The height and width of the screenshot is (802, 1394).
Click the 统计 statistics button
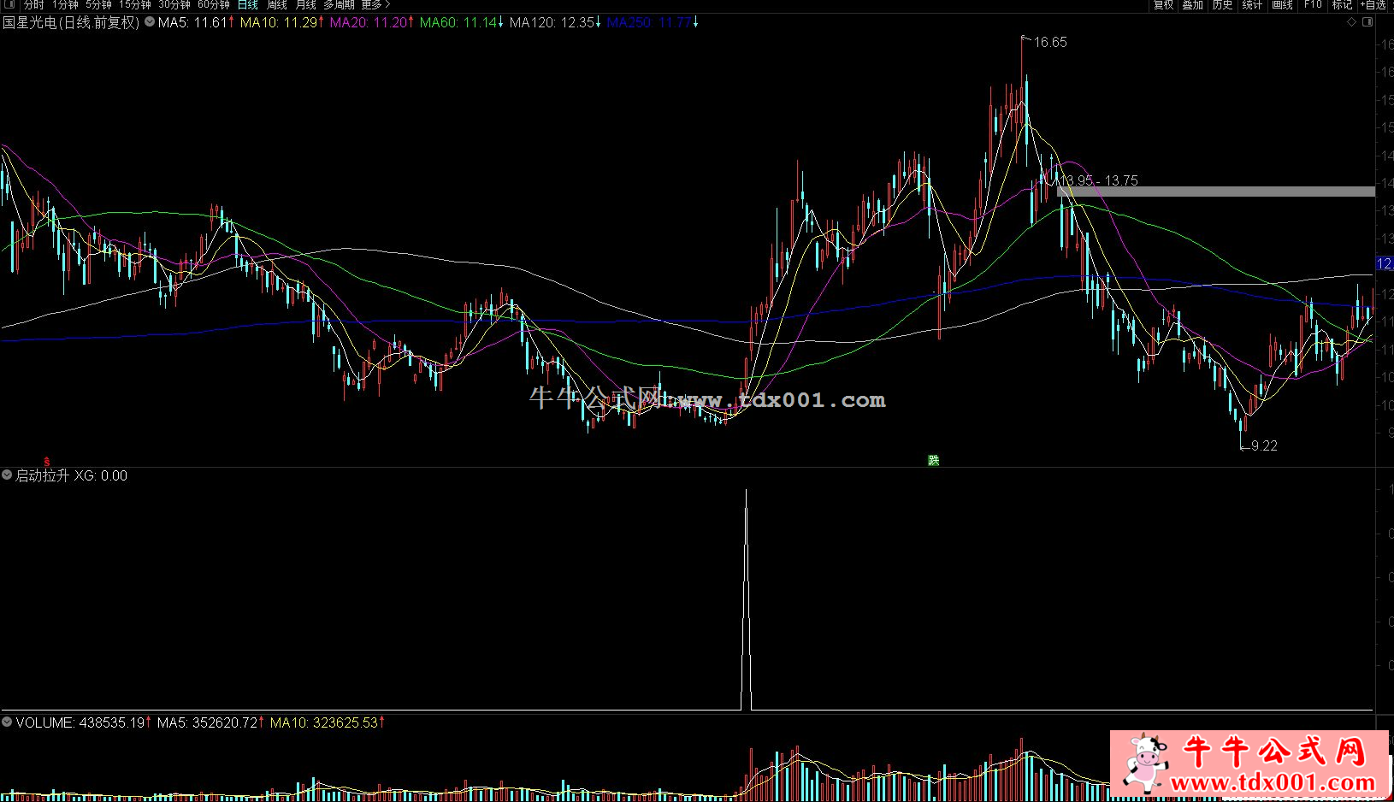coord(1252,4)
